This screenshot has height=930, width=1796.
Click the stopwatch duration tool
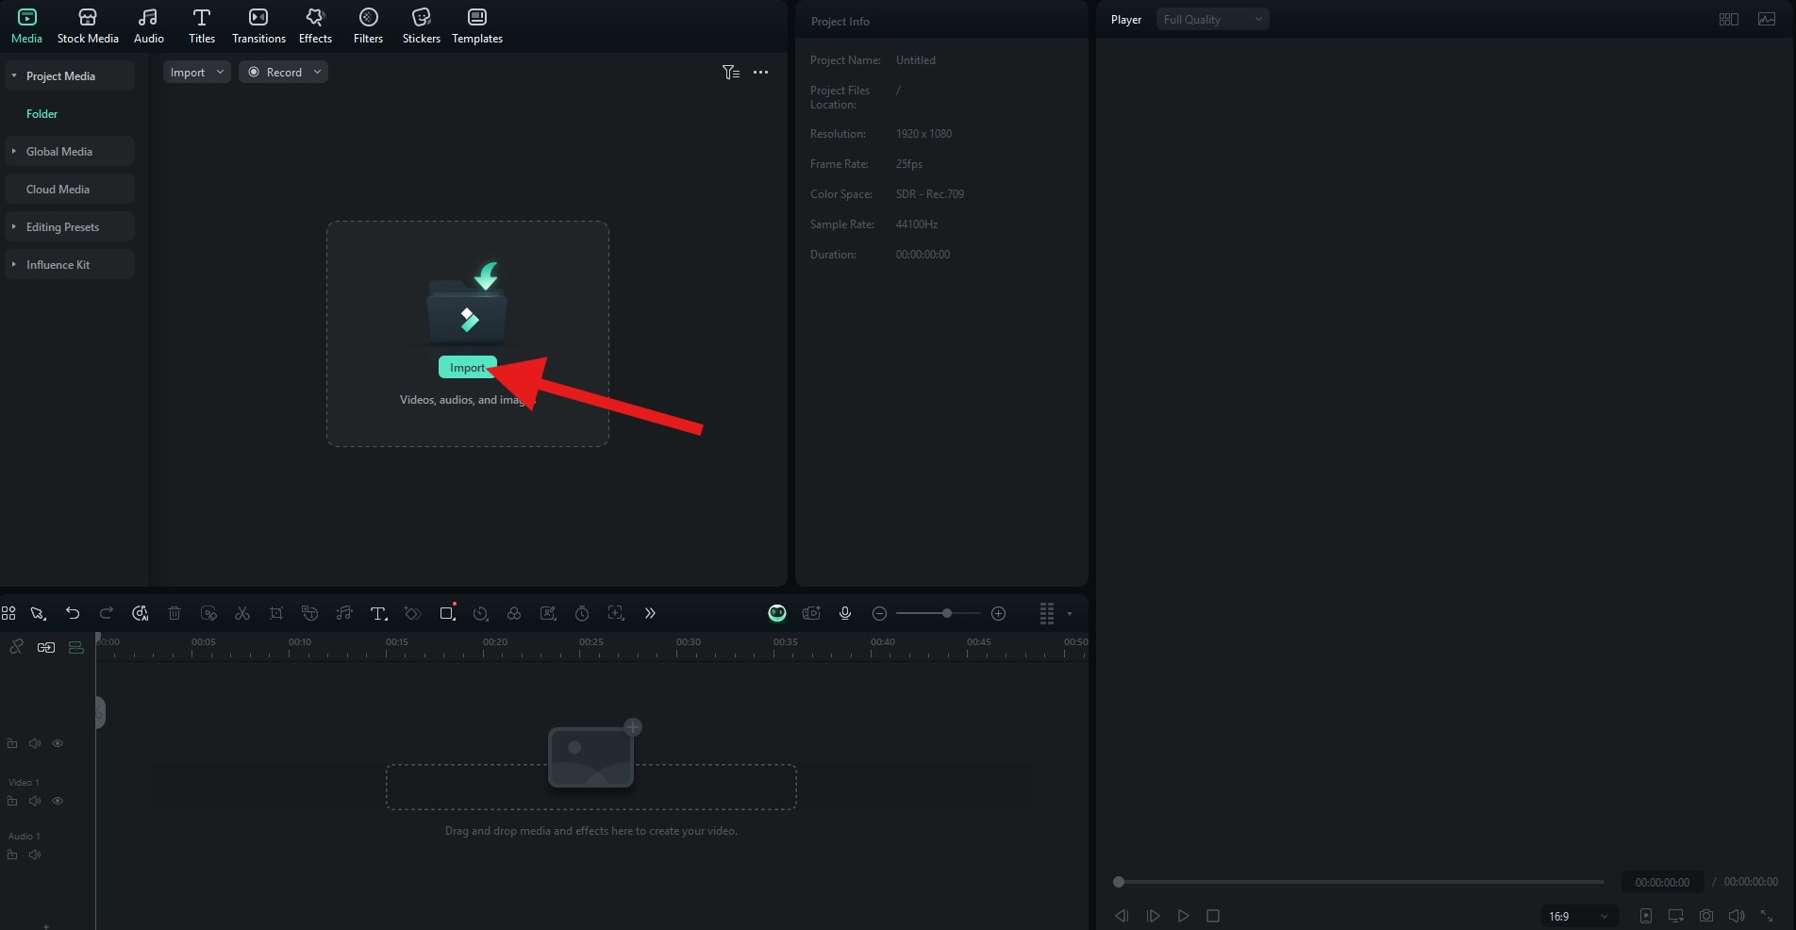(582, 613)
